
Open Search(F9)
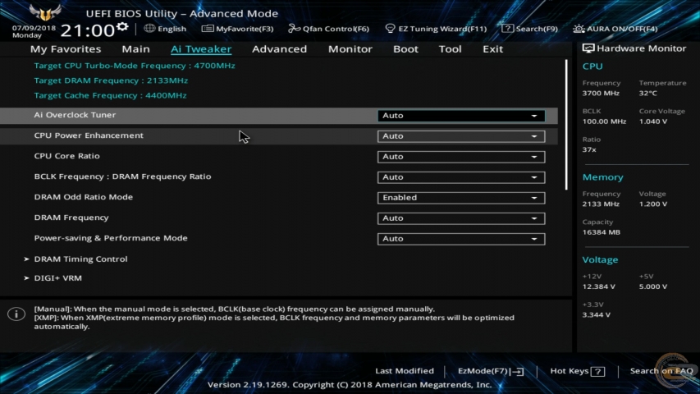pos(529,29)
